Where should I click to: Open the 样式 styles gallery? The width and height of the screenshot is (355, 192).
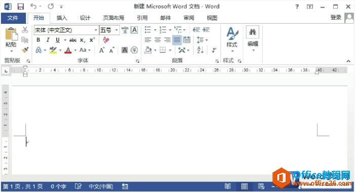232,40
